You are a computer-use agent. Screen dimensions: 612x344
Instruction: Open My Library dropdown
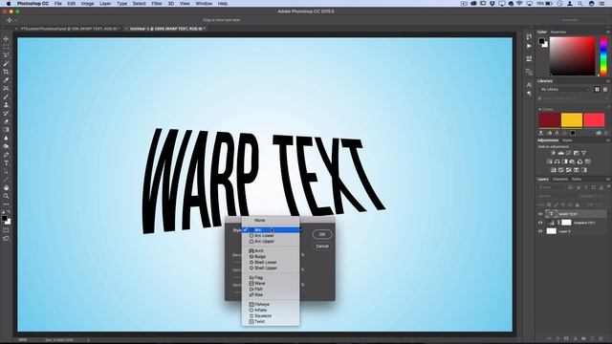pos(565,89)
